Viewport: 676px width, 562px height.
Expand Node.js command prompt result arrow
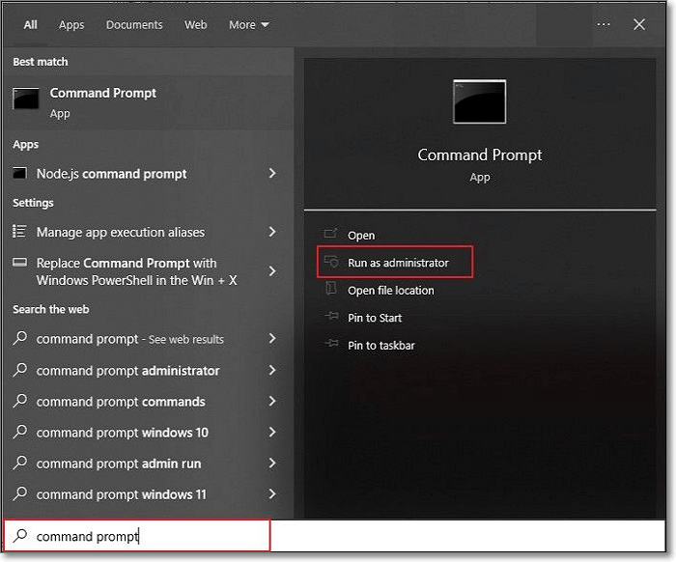272,174
